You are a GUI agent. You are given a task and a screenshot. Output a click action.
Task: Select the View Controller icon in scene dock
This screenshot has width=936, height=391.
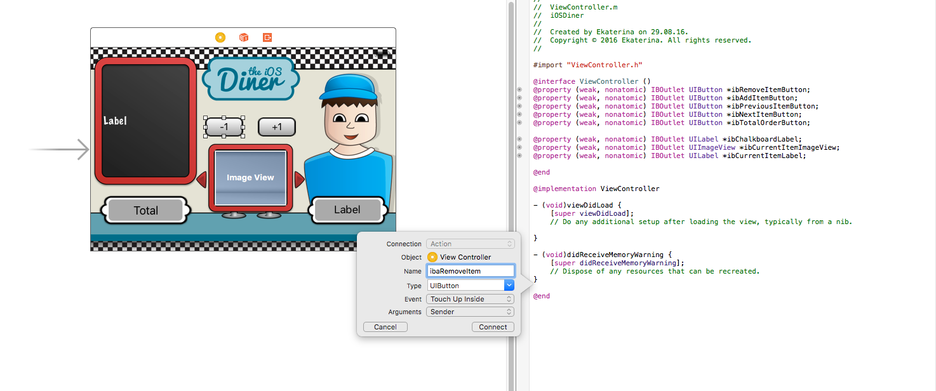click(x=220, y=37)
